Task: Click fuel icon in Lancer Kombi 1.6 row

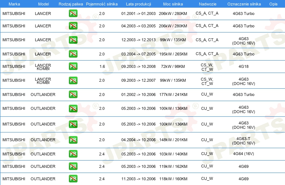Action: click(73, 66)
